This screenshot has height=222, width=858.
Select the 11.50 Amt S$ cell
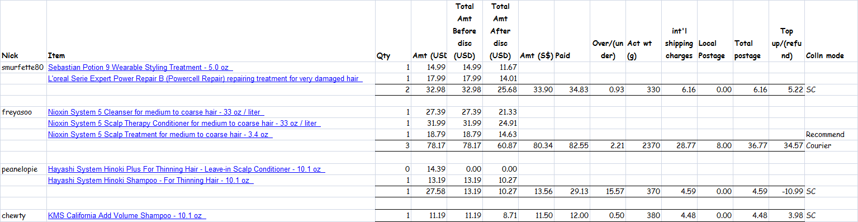[x=537, y=215]
